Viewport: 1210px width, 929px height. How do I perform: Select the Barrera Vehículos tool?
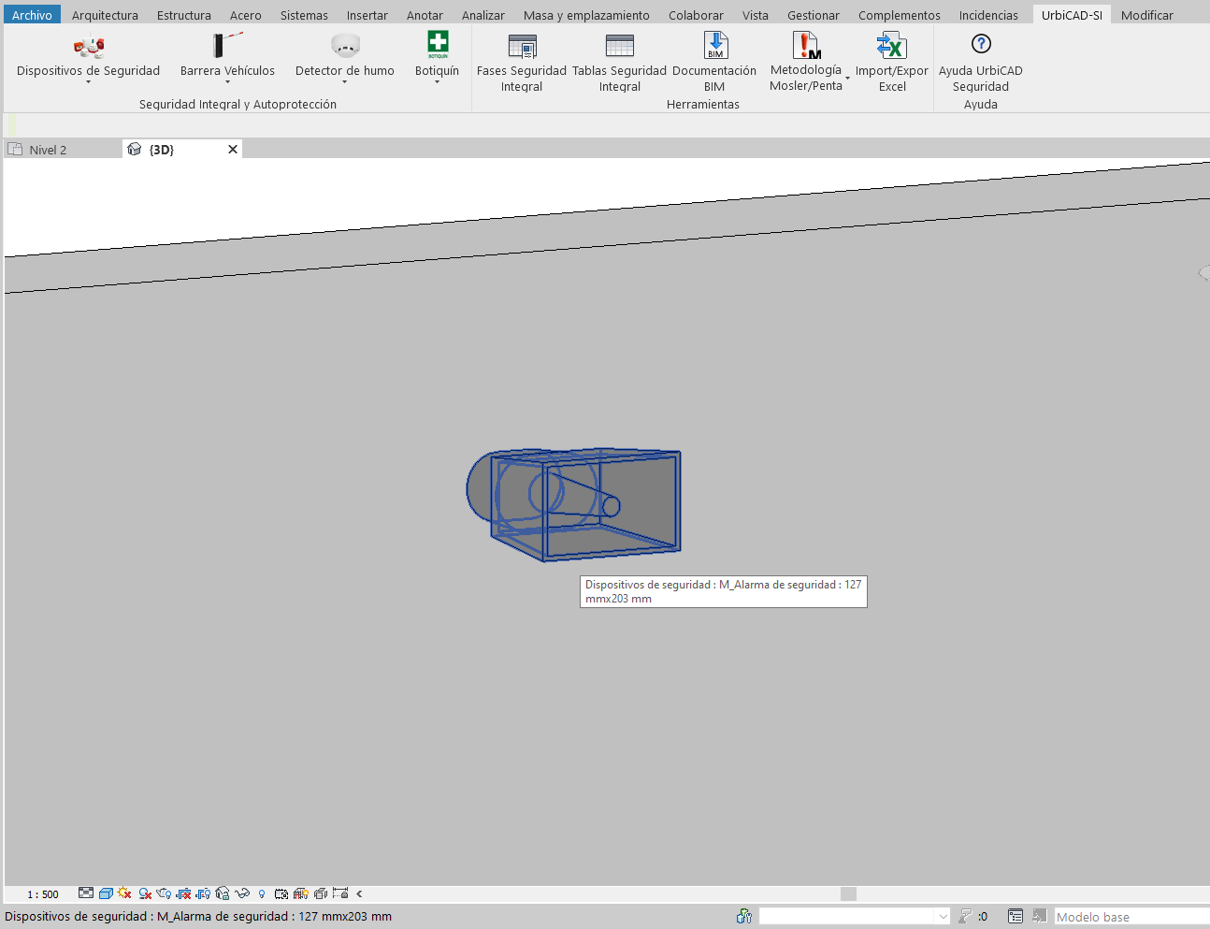coord(227,47)
